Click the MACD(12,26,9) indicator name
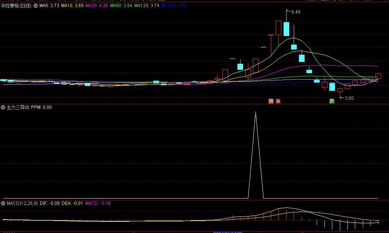 (x=22, y=203)
